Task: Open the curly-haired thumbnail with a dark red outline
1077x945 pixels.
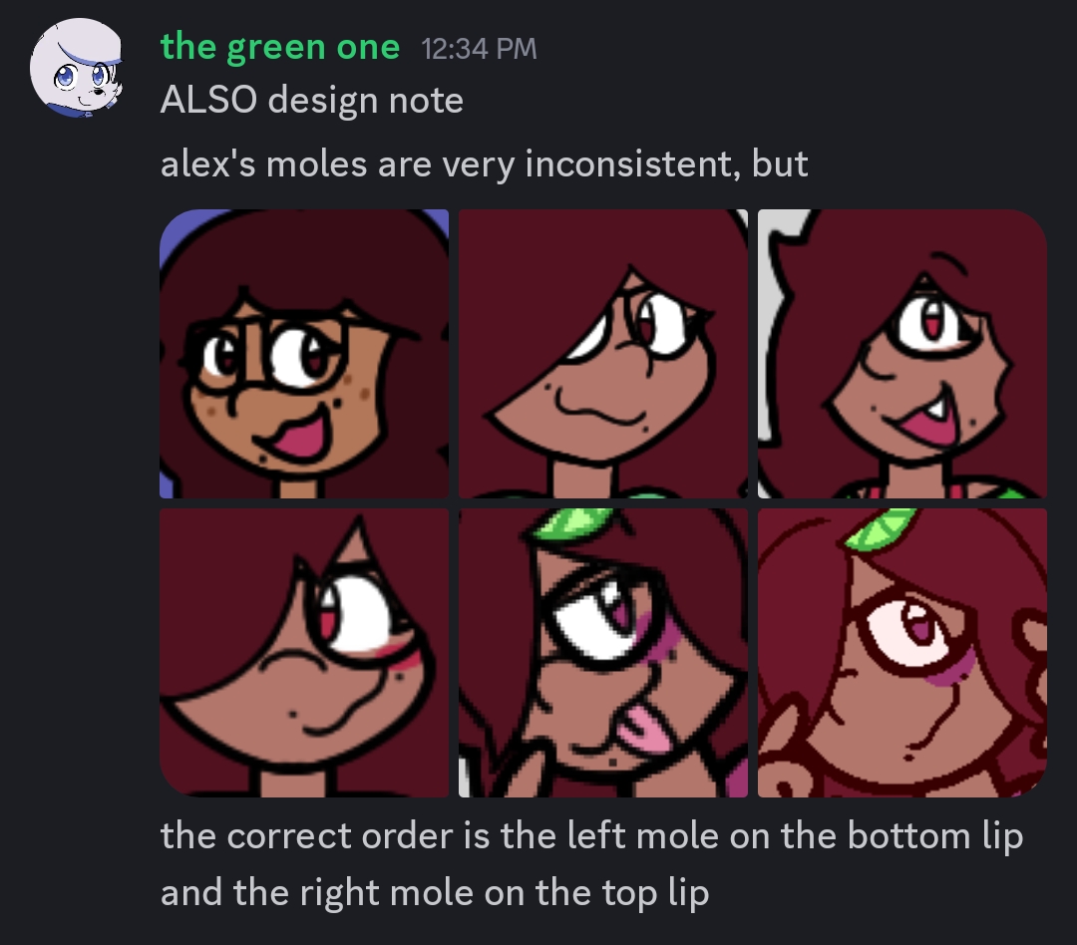Action: (x=902, y=653)
